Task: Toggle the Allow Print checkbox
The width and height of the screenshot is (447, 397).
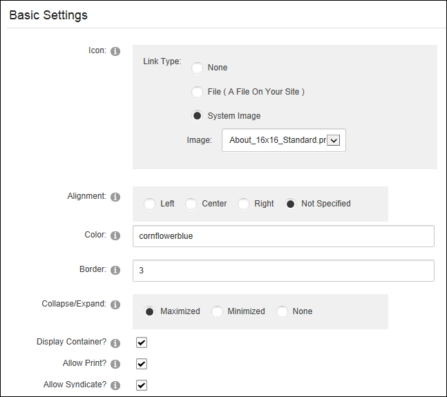Action: [x=142, y=364]
